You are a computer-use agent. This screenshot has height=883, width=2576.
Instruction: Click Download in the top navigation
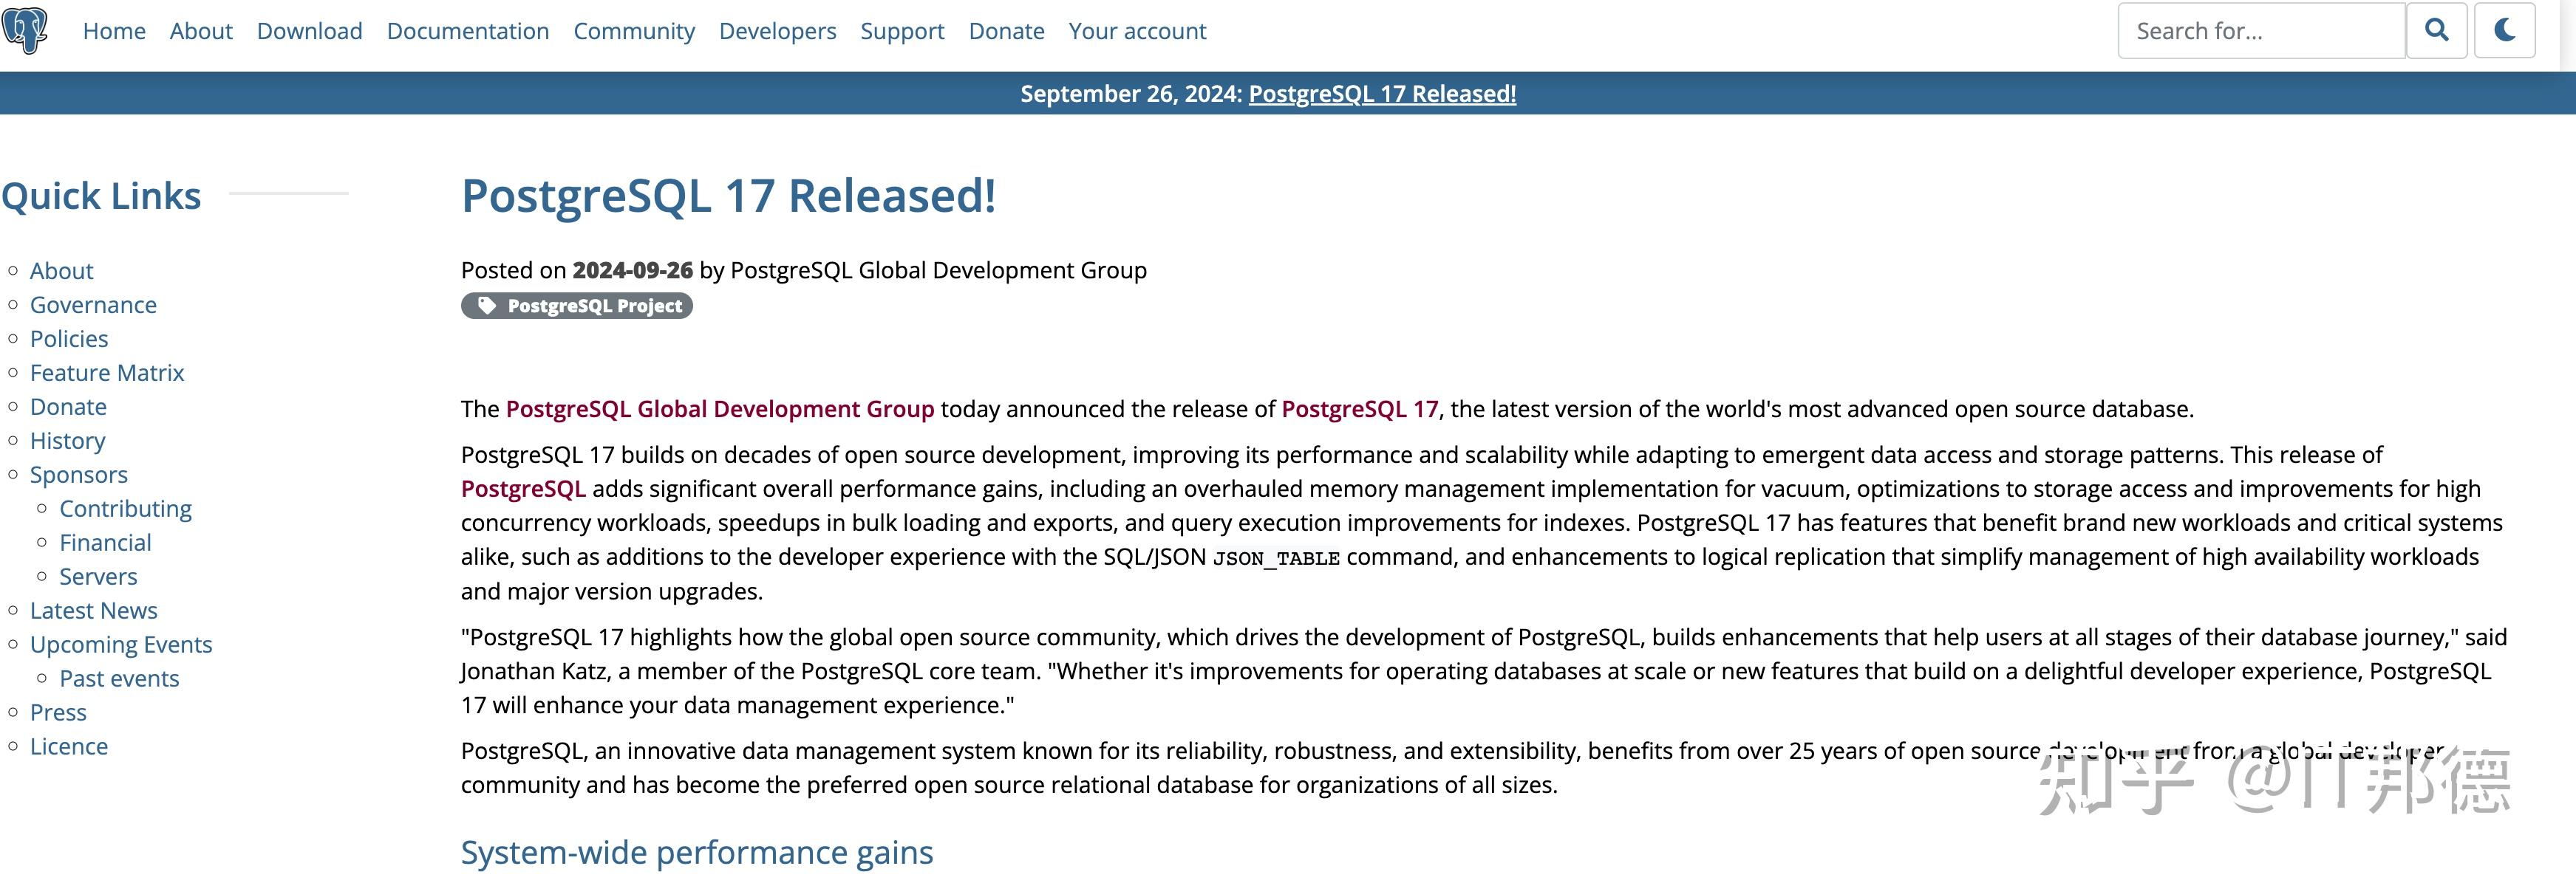[x=309, y=31]
